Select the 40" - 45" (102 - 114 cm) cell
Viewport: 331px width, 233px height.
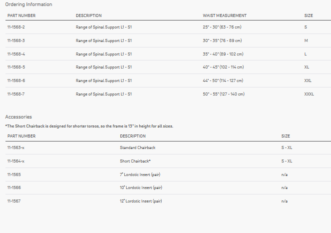(223, 67)
